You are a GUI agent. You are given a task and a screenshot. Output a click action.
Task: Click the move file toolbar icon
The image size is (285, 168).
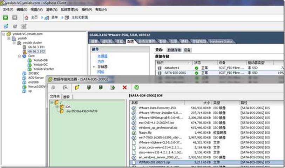(113, 87)
